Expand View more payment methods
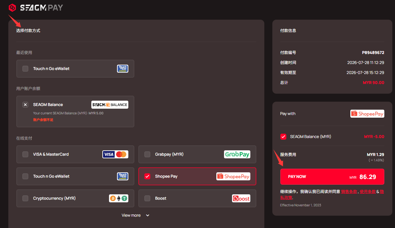Viewport: 395px width, 228px height. coord(136,215)
